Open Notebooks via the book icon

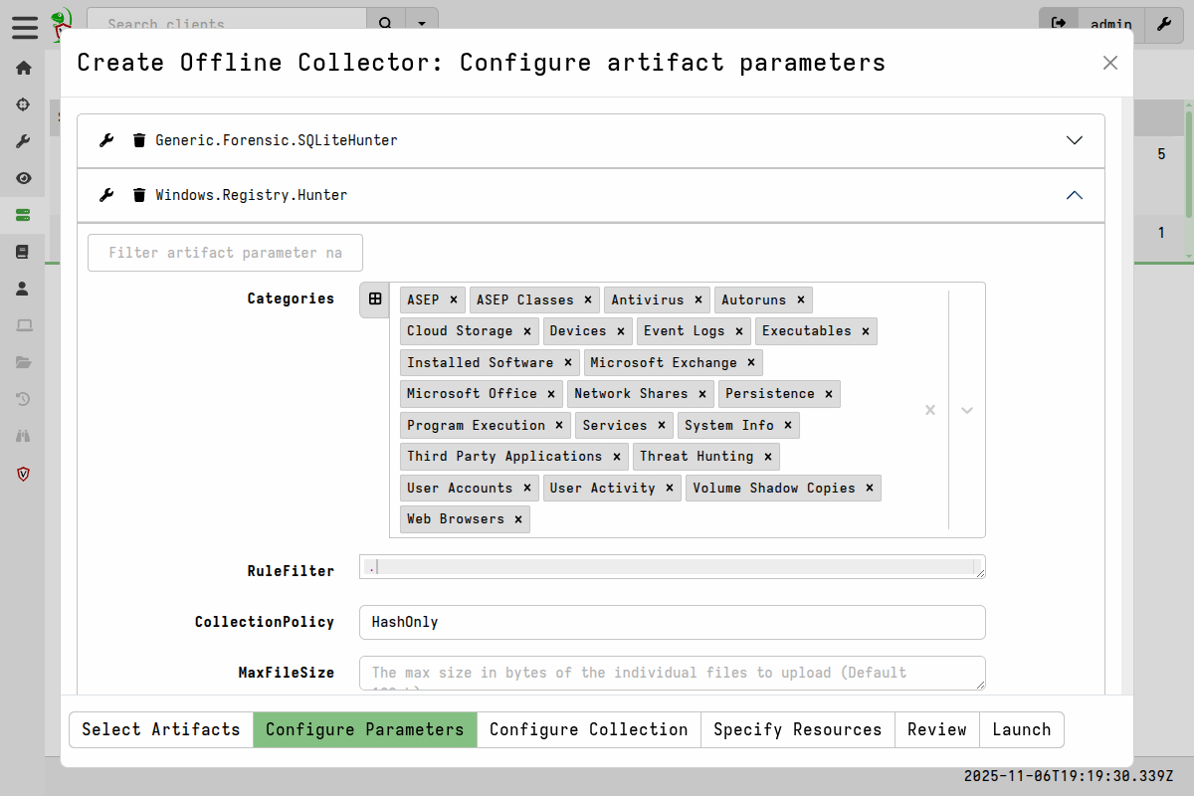pyautogui.click(x=23, y=251)
